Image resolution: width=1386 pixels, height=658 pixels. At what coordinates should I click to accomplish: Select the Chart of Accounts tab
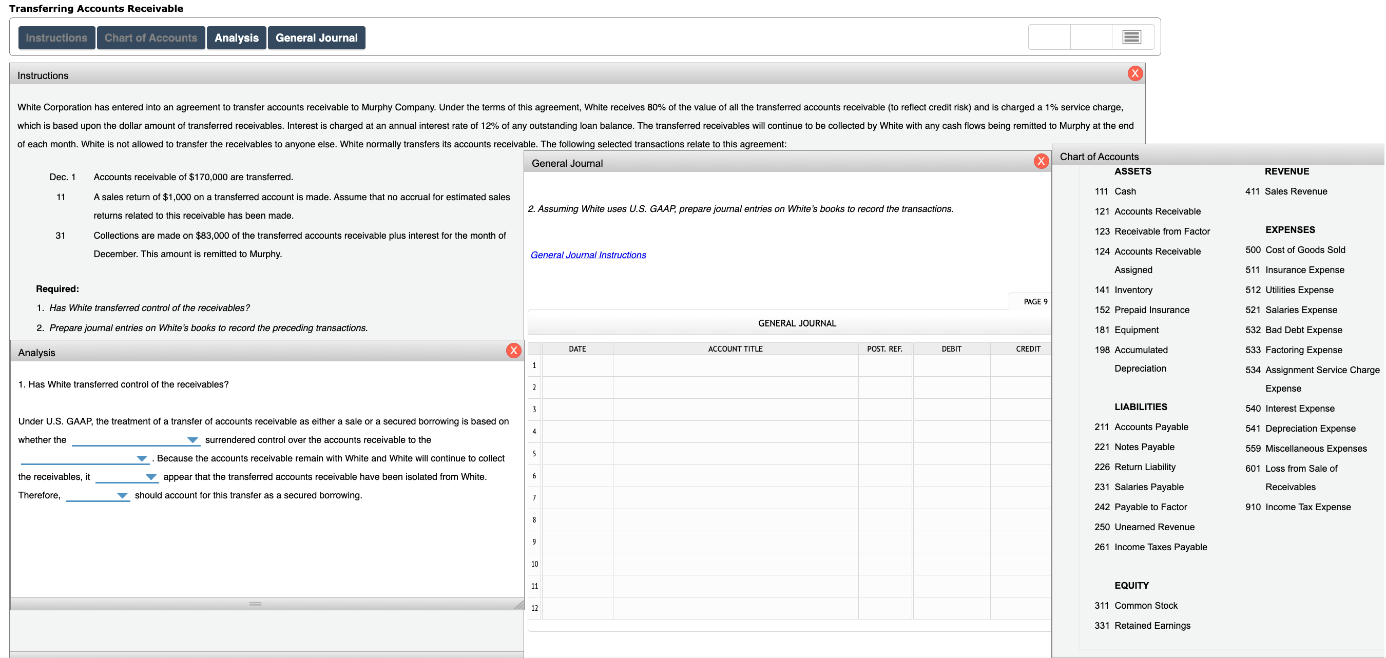click(x=150, y=37)
